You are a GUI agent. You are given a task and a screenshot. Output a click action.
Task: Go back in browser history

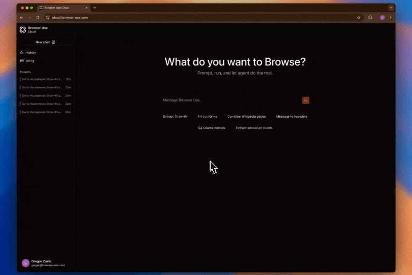pyautogui.click(x=21, y=18)
